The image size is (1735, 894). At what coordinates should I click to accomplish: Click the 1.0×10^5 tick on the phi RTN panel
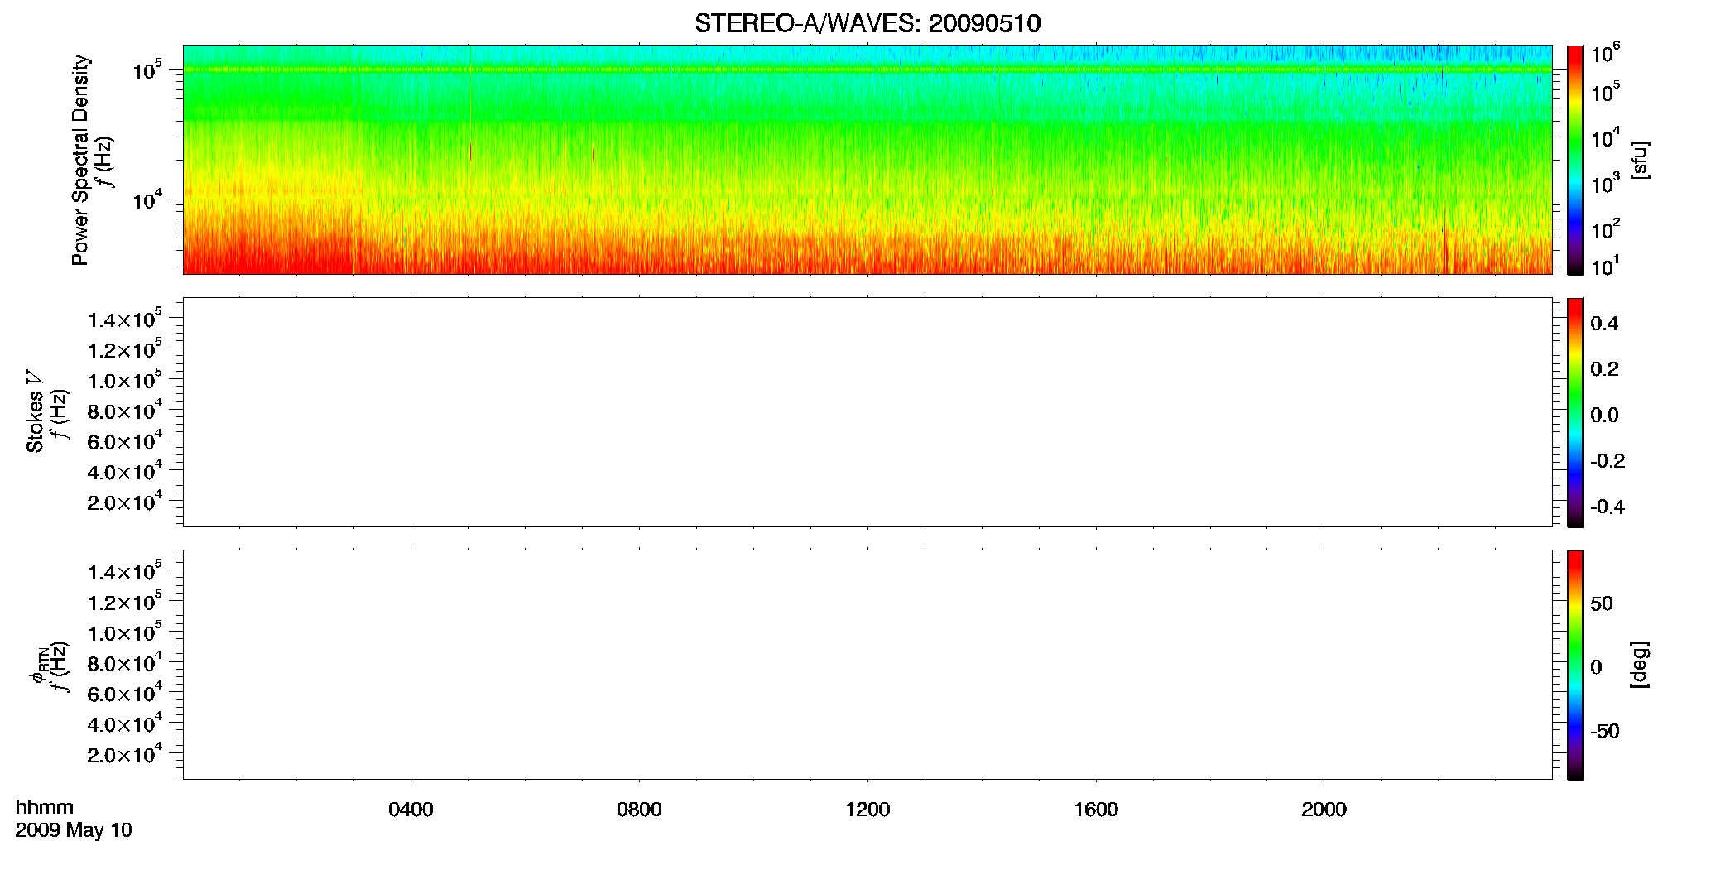[x=124, y=632]
